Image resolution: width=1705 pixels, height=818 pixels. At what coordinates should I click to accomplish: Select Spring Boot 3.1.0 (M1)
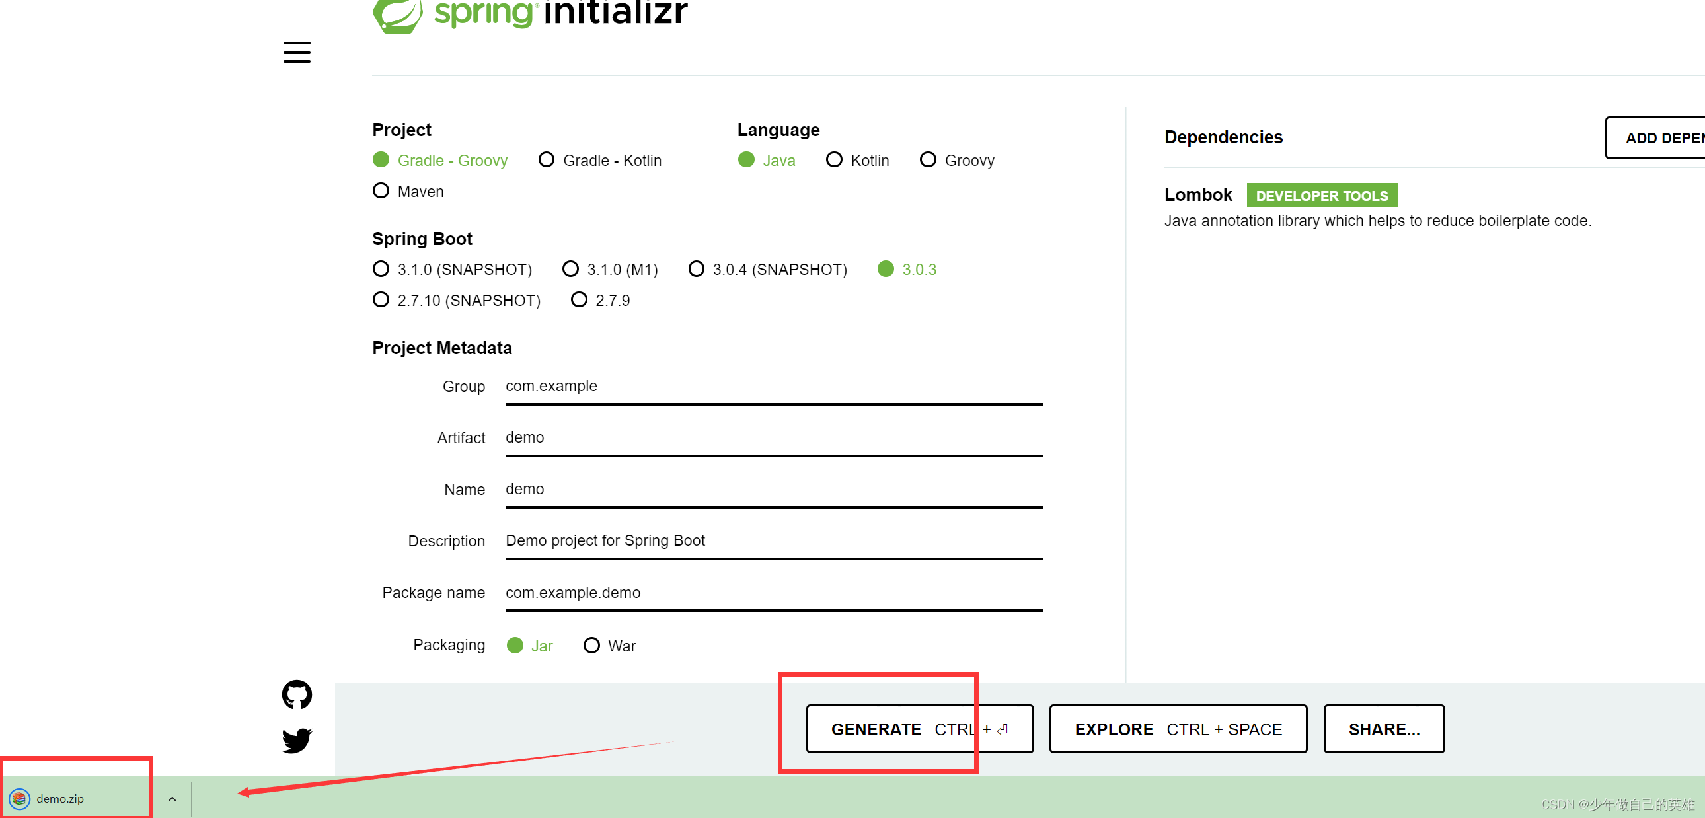pyautogui.click(x=570, y=270)
